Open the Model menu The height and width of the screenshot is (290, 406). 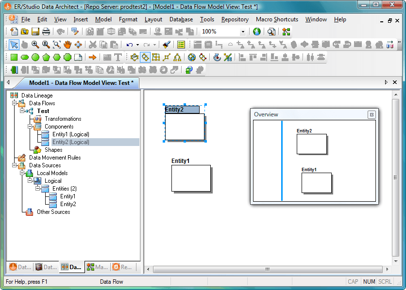[103, 19]
